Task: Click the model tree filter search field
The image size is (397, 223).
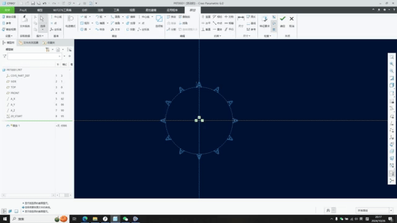Action: coord(35,56)
